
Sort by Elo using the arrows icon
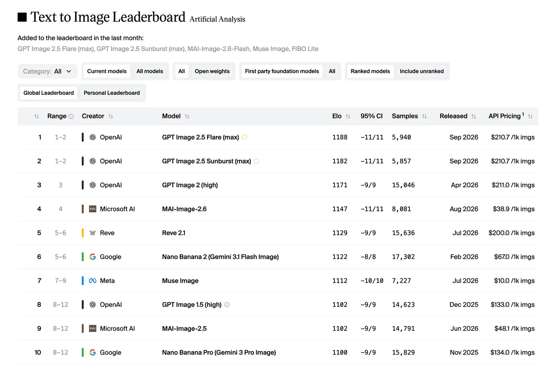(348, 117)
